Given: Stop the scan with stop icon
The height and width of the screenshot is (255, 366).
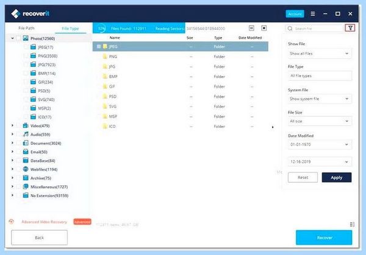Looking at the screenshot, I should [264, 28].
